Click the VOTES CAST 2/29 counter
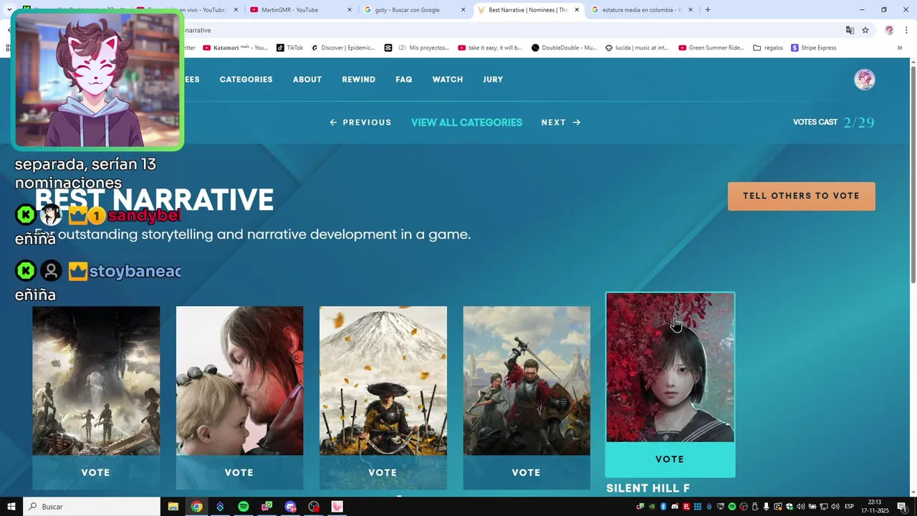Screen dimensions: 917x516 tap(834, 123)
